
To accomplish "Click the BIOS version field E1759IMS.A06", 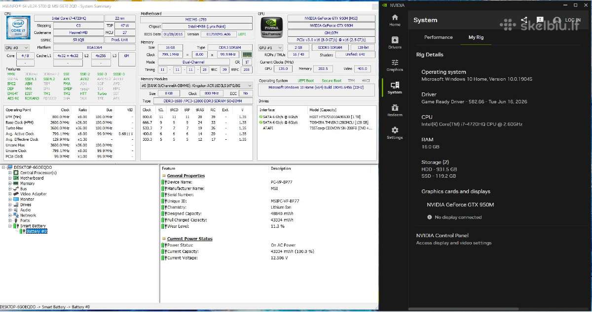I will pos(219,34).
